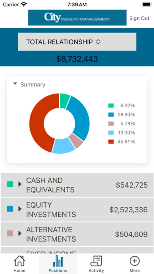
Task: Click the light blue 13.30% legend swatch
Action: (111, 133)
